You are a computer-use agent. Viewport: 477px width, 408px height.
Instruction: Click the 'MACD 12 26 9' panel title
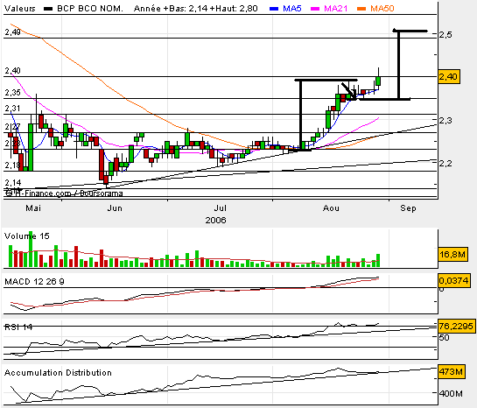(x=34, y=281)
